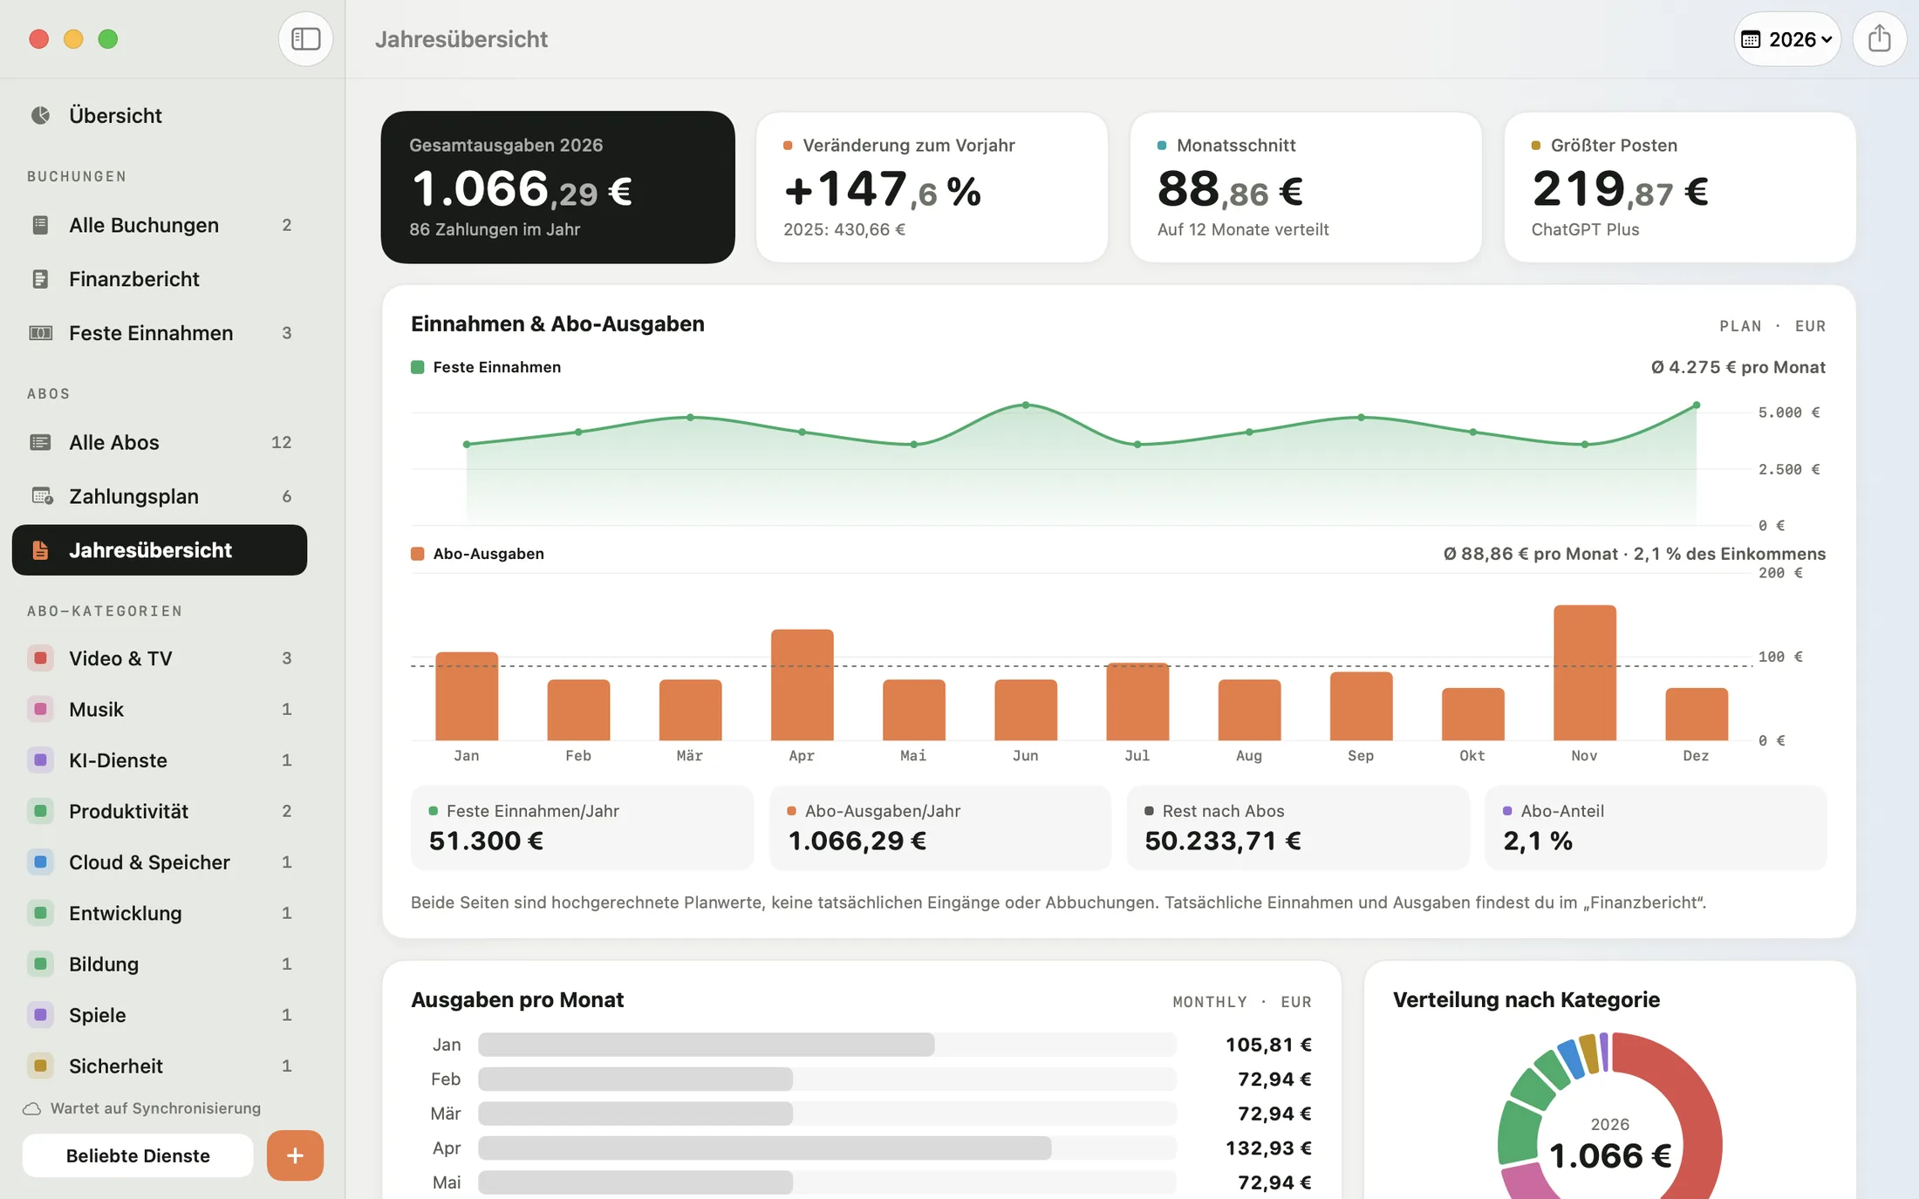Screen dimensions: 1919x1199
Task: Click the share export icon
Action: click(1879, 39)
